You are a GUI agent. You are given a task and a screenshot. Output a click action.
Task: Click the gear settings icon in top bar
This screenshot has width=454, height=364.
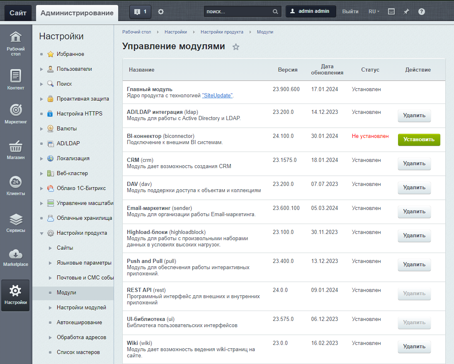click(x=161, y=12)
